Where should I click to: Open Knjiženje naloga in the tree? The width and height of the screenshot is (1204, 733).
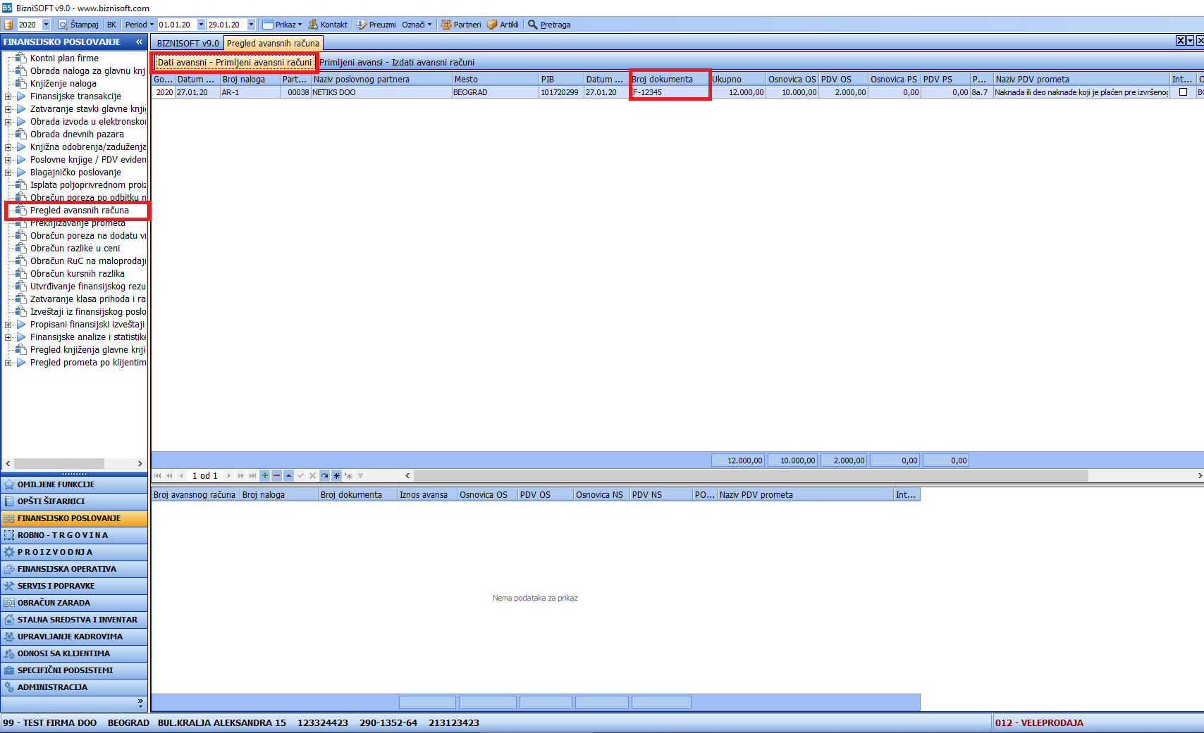coord(63,84)
